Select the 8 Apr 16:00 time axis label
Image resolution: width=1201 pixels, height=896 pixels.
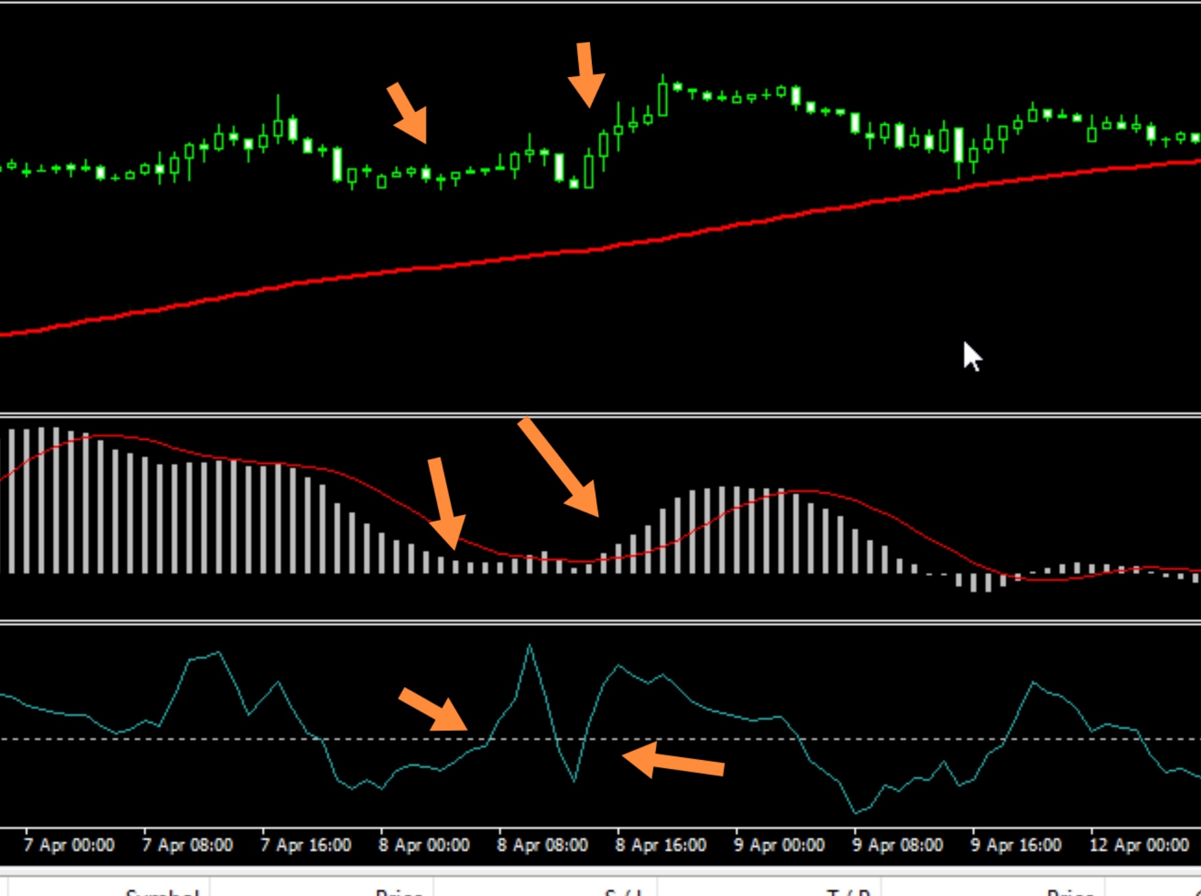(661, 845)
